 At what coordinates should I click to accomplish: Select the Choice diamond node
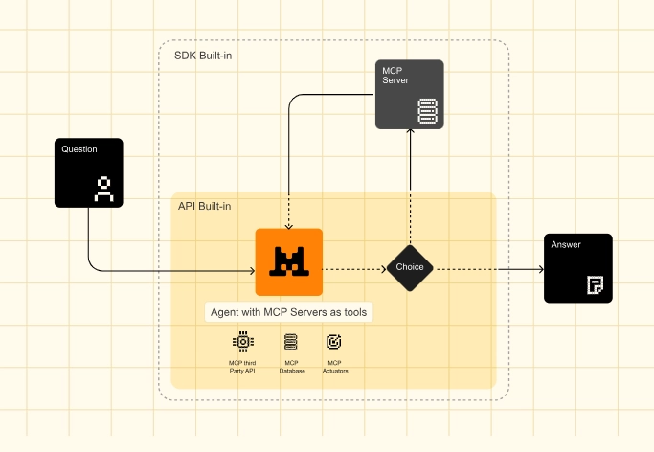(x=410, y=268)
